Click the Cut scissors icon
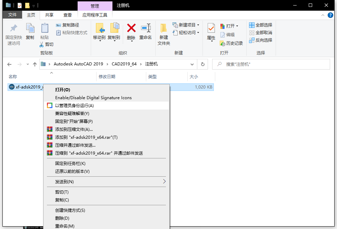Image resolution: width=337 pixels, height=229 pixels. click(41, 44)
